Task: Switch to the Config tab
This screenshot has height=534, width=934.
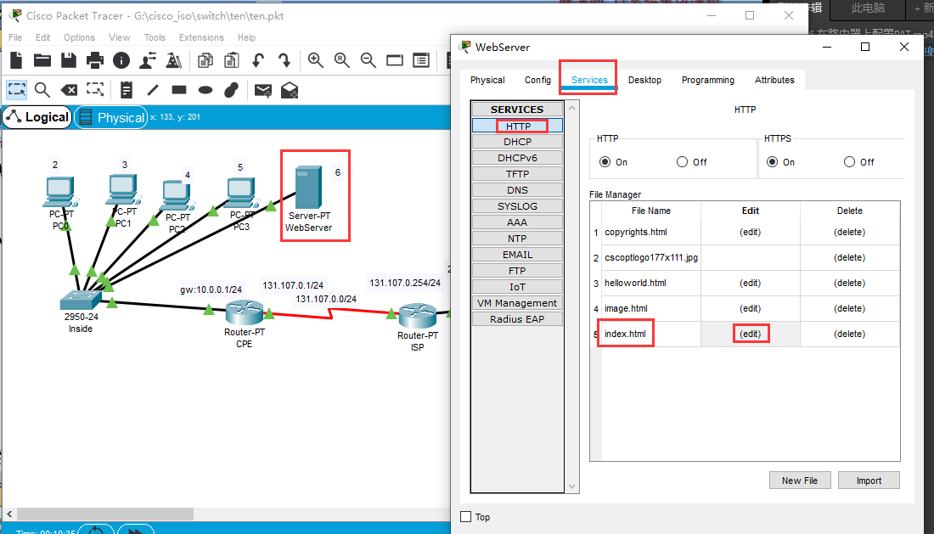Action: 537,80
